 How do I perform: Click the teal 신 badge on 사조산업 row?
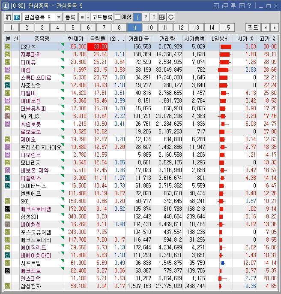coord(8,85)
